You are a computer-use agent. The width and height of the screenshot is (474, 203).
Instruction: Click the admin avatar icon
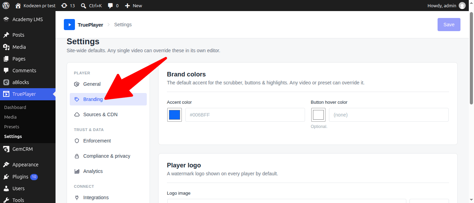pyautogui.click(x=462, y=6)
